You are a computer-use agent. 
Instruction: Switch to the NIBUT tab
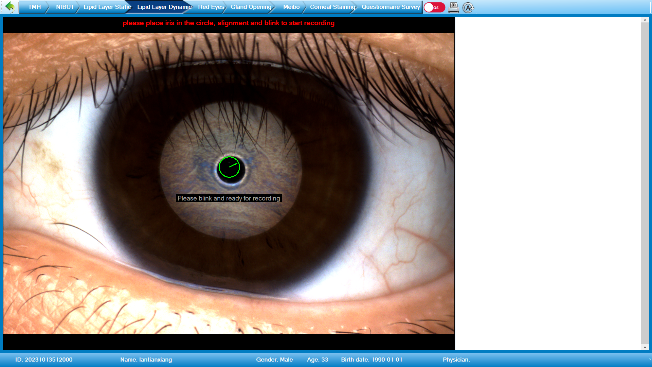(65, 6)
